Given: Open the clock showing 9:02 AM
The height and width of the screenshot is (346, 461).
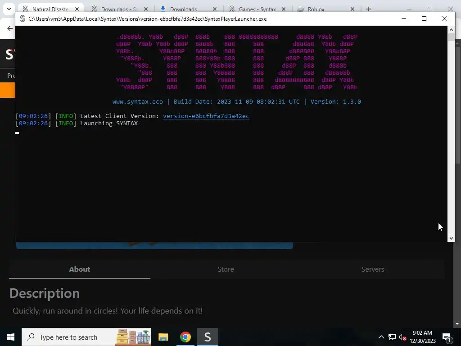Looking at the screenshot, I should click(x=422, y=337).
